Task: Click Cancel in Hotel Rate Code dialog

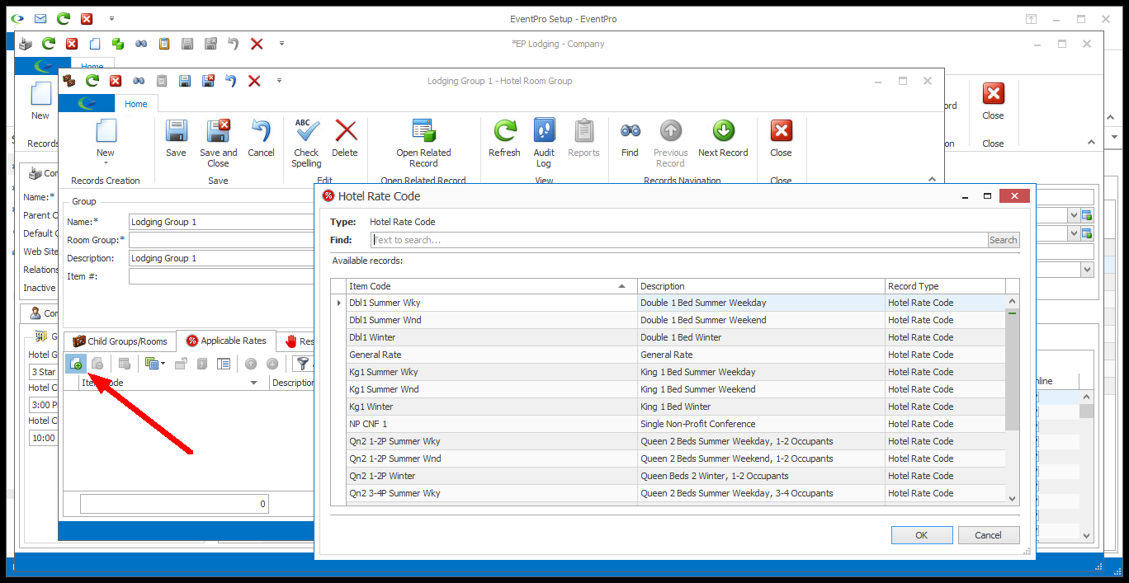Action: 989,535
